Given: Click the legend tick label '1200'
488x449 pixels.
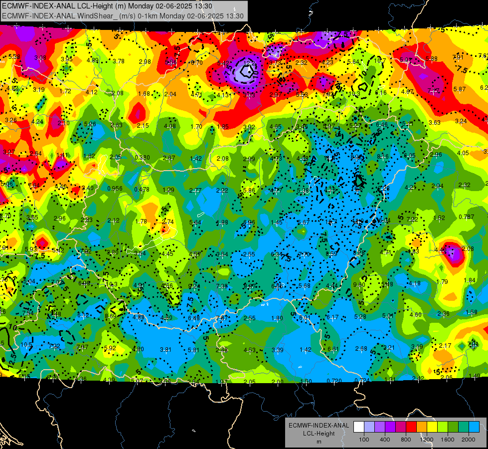Looking at the screenshot, I should pos(427,440).
